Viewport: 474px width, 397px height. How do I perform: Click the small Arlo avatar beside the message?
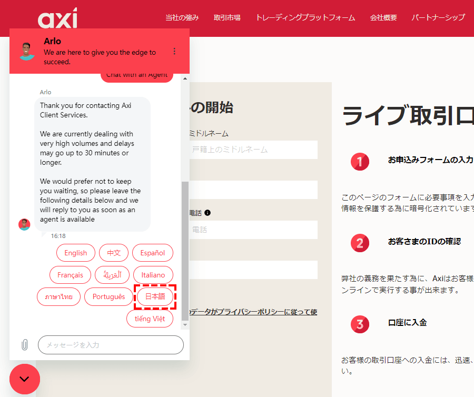(x=24, y=224)
